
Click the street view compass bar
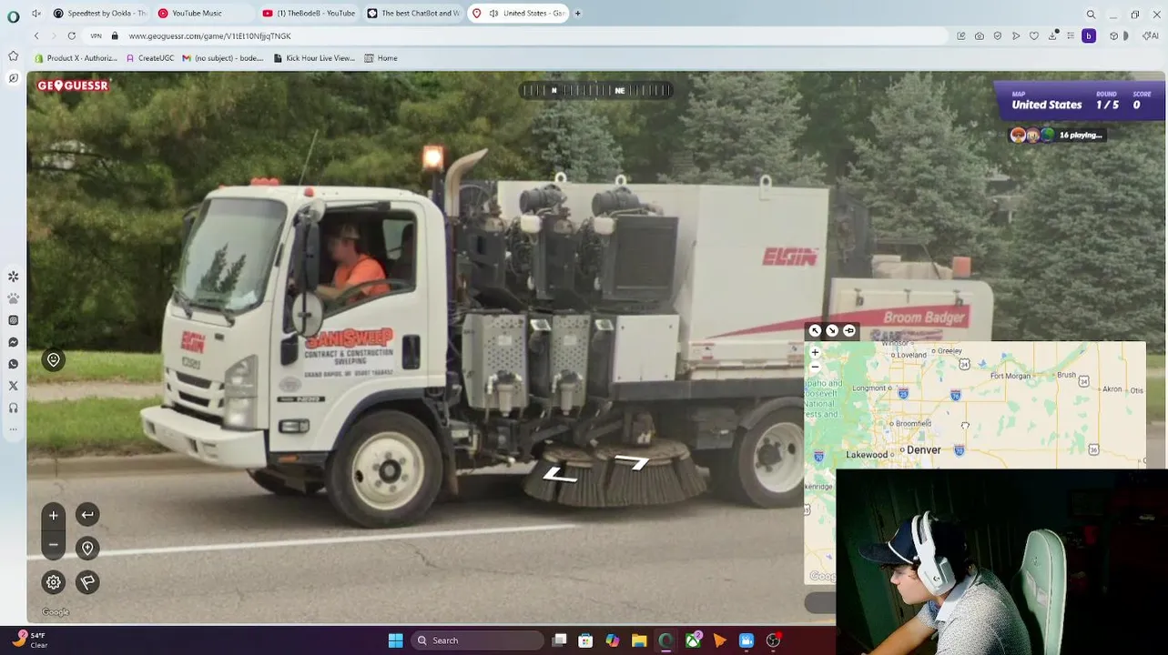point(596,90)
